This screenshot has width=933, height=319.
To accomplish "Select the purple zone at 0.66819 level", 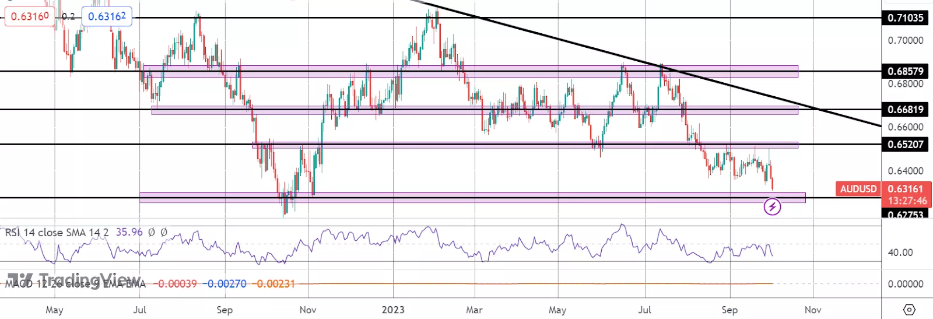I will tap(475, 110).
